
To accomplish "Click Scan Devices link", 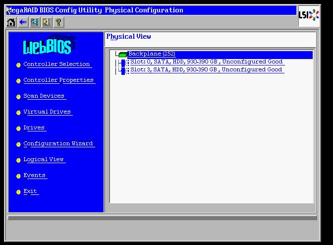I will (x=44, y=96).
